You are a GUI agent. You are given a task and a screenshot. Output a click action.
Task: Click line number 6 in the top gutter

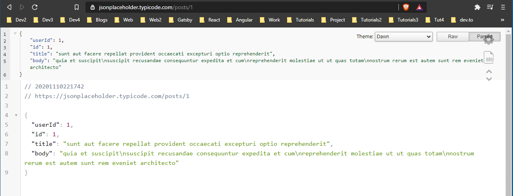point(4,74)
